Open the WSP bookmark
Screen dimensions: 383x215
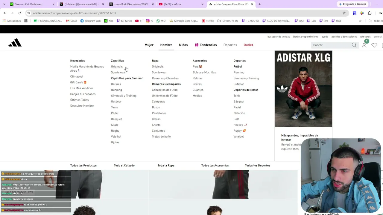tap(161, 21)
